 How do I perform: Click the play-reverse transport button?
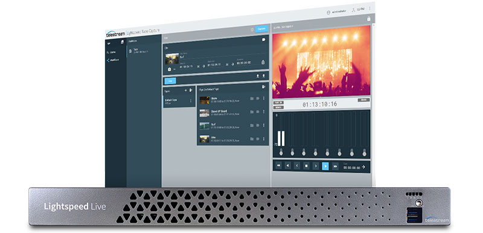tap(288, 166)
